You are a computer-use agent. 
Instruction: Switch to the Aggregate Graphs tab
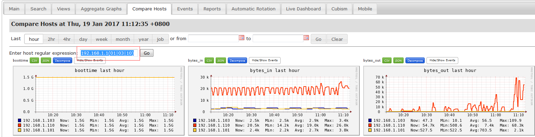tap(101, 9)
